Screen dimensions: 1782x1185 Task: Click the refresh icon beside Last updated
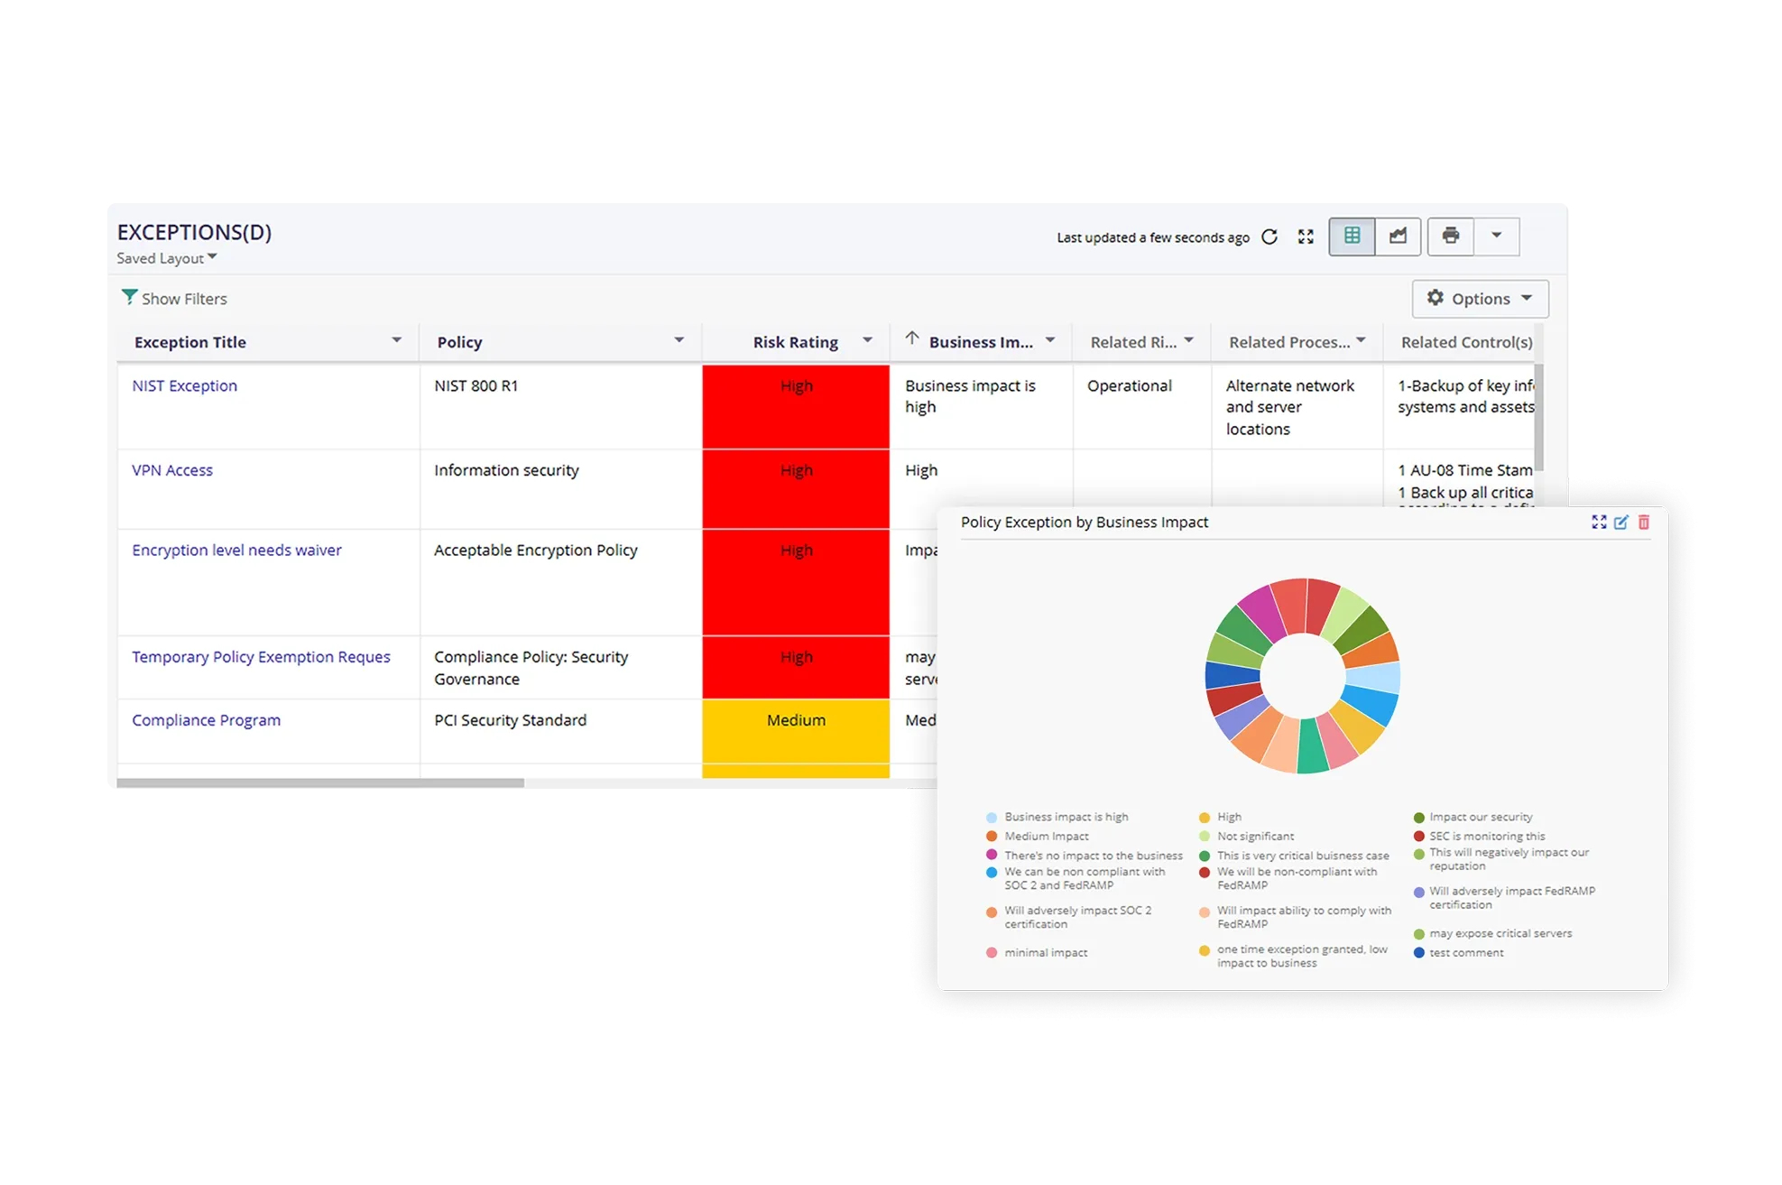(1270, 236)
